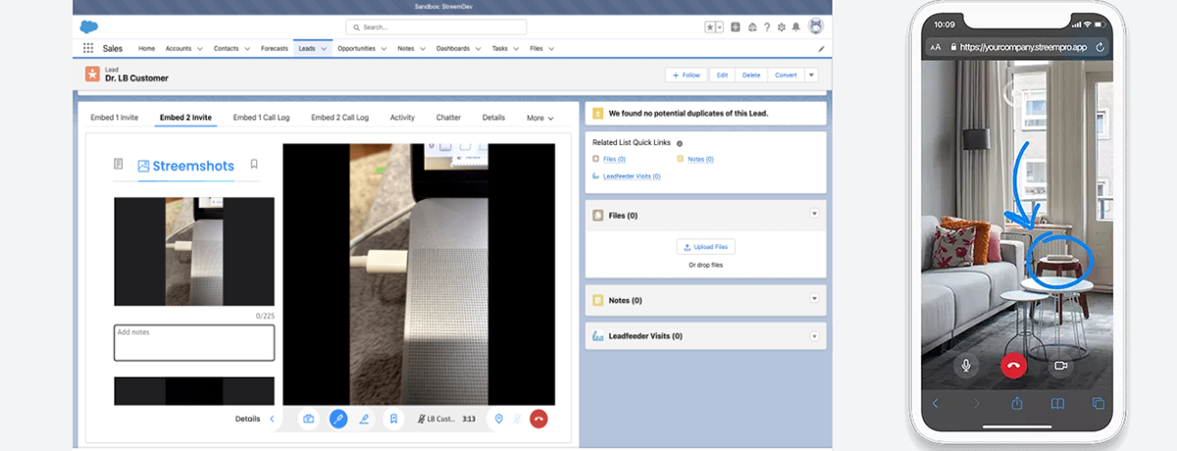Click the Add notes text field

pyautogui.click(x=194, y=342)
